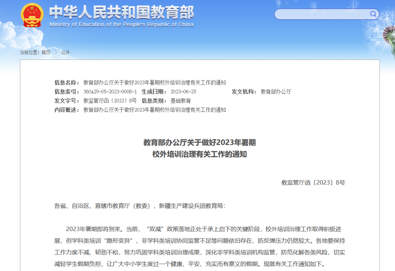The width and height of the screenshot is (395, 271).
Task: Select index number 360A29-05-2023-0008-1
Action: pyautogui.click(x=110, y=92)
